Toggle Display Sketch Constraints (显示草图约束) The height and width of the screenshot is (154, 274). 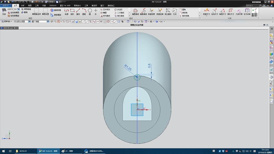click(255, 11)
